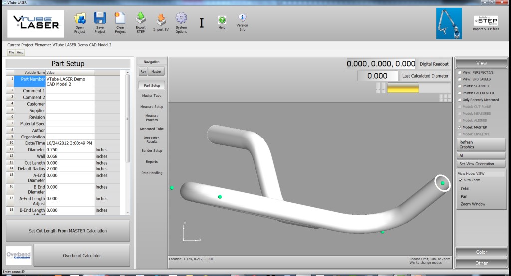This screenshot has height=276, width=511.
Task: Click the Open Project icon
Action: (80, 19)
